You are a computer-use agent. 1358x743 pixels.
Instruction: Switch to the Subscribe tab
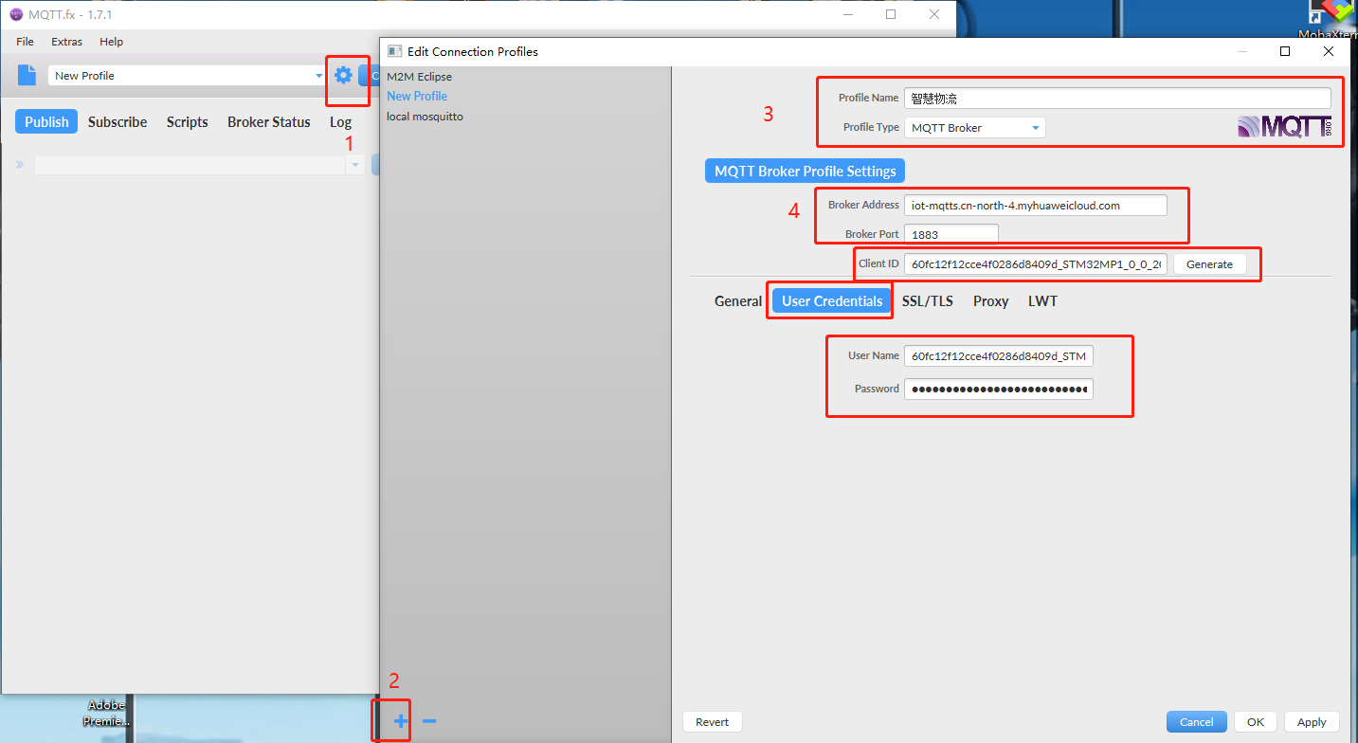point(118,121)
